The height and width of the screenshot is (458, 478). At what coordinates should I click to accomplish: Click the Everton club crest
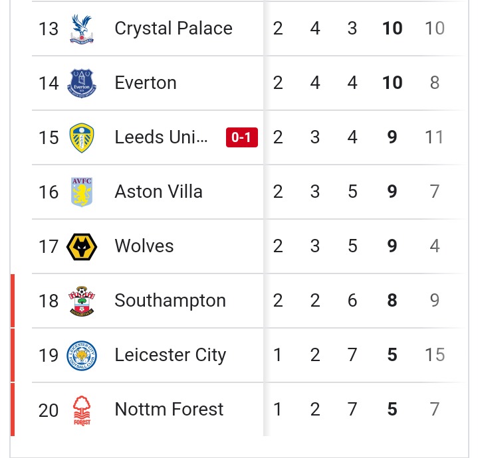click(82, 83)
